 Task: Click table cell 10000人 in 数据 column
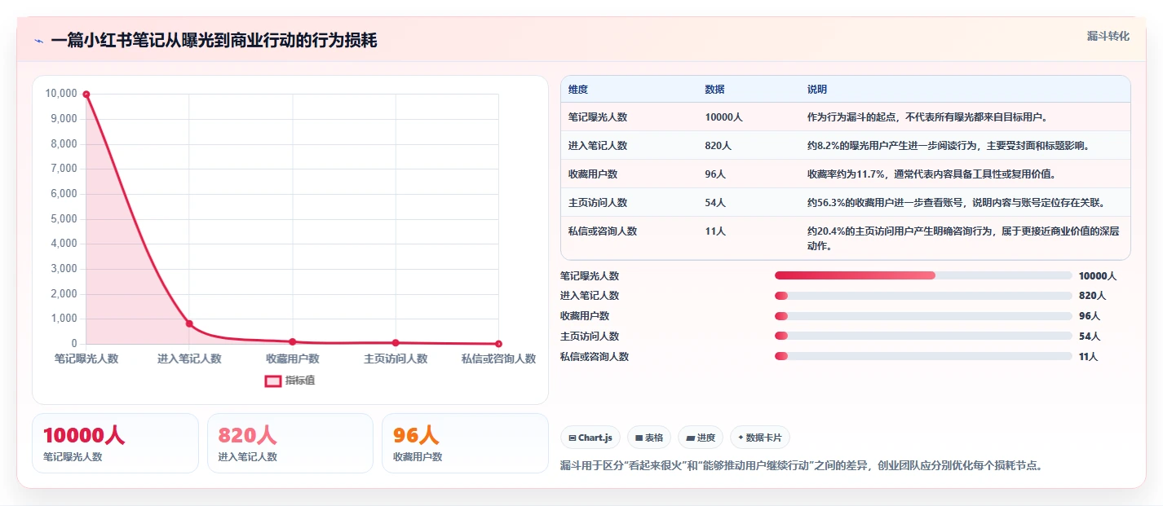(724, 117)
